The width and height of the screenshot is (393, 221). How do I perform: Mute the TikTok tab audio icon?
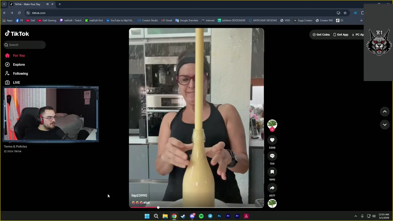click(x=47, y=4)
